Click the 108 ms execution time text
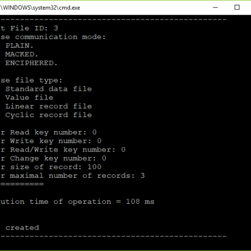251x251 pixels. pyautogui.click(x=140, y=202)
